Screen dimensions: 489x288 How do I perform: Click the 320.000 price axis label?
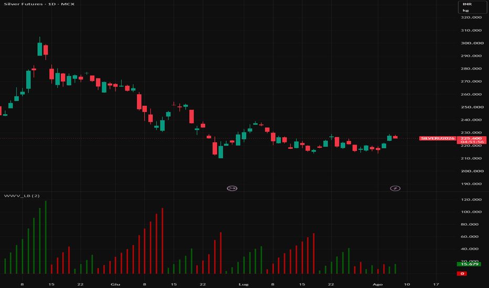point(471,17)
